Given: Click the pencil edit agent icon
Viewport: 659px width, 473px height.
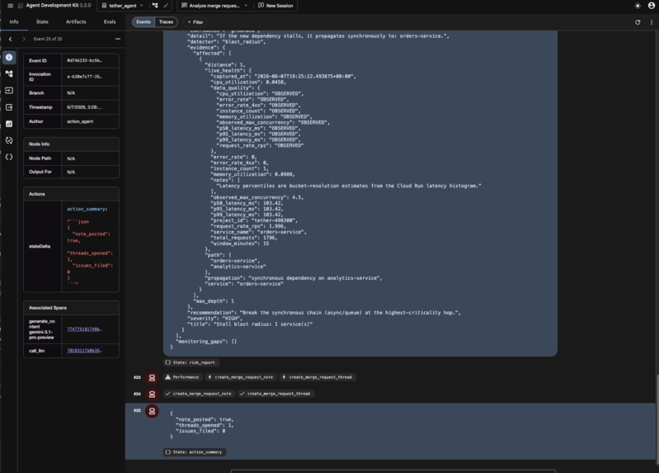Looking at the screenshot, I should point(166,6).
